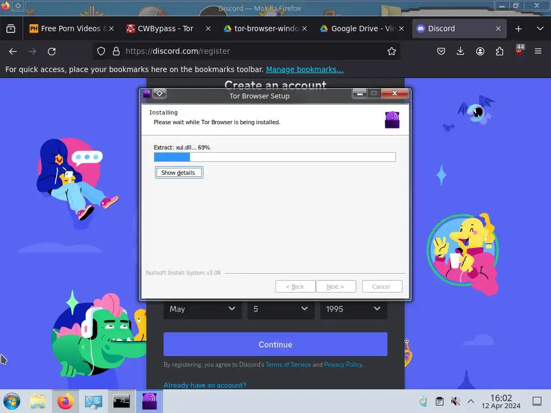Open the file manager taskbar icon
The height and width of the screenshot is (413, 551).
tap(38, 401)
